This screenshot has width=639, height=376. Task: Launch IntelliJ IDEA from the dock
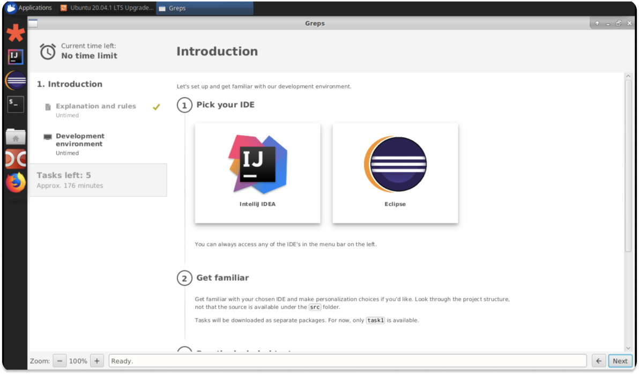point(16,57)
